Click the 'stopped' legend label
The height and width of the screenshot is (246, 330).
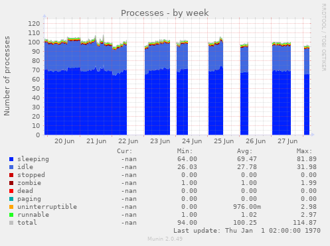click(x=31, y=175)
